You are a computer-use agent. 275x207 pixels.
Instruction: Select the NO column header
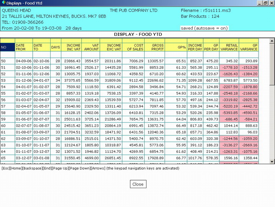[7, 47]
